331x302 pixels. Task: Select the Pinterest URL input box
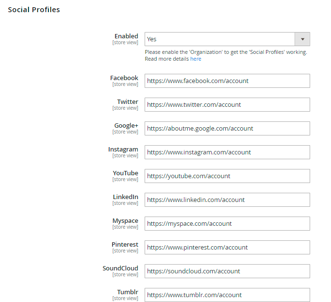click(227, 248)
